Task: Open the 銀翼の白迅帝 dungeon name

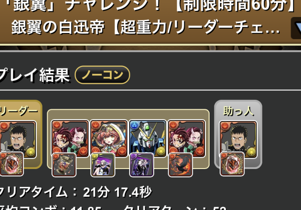Action: (x=57, y=27)
